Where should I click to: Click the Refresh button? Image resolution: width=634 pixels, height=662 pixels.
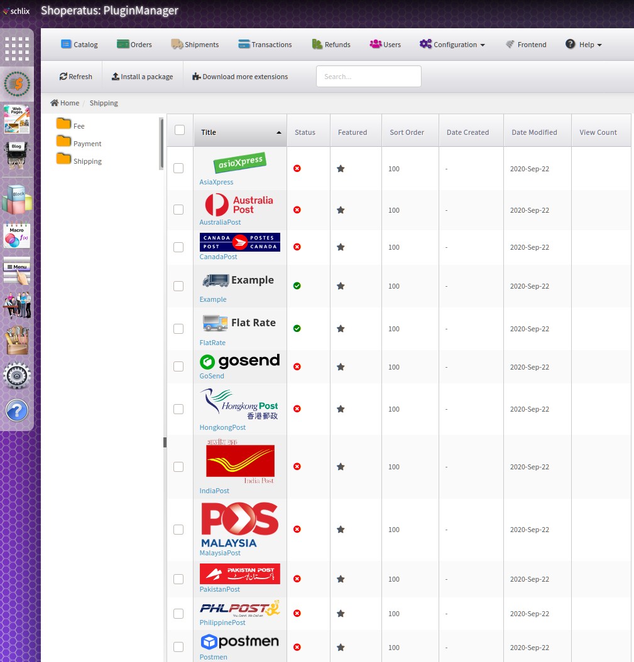point(75,77)
